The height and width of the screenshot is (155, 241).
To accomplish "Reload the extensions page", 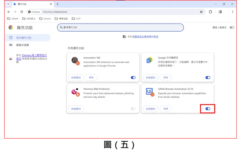I will (x=22, y=12).
